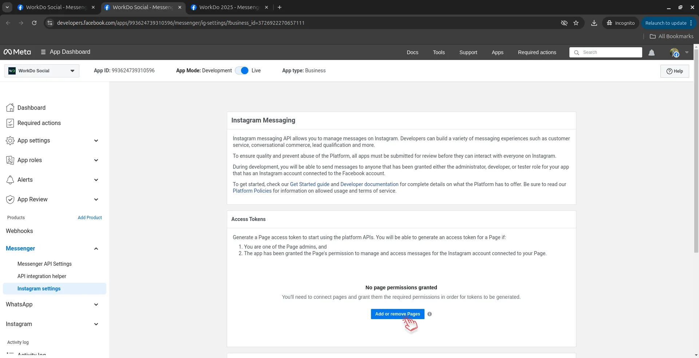699x358 pixels.
Task: Click the Add or remove Pages button
Action: (397, 314)
